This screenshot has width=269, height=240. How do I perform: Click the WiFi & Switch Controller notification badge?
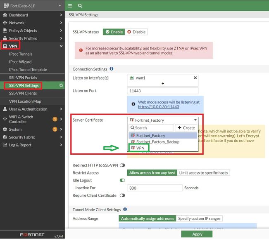point(55,119)
